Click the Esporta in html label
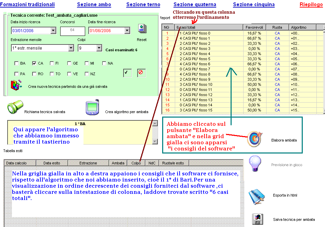325x227 pixels. coord(285,195)
